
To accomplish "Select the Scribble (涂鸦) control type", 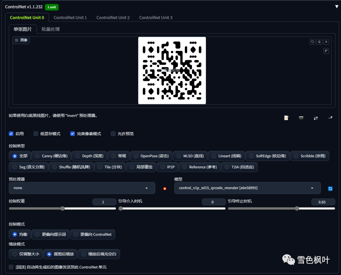I will pos(310,156).
